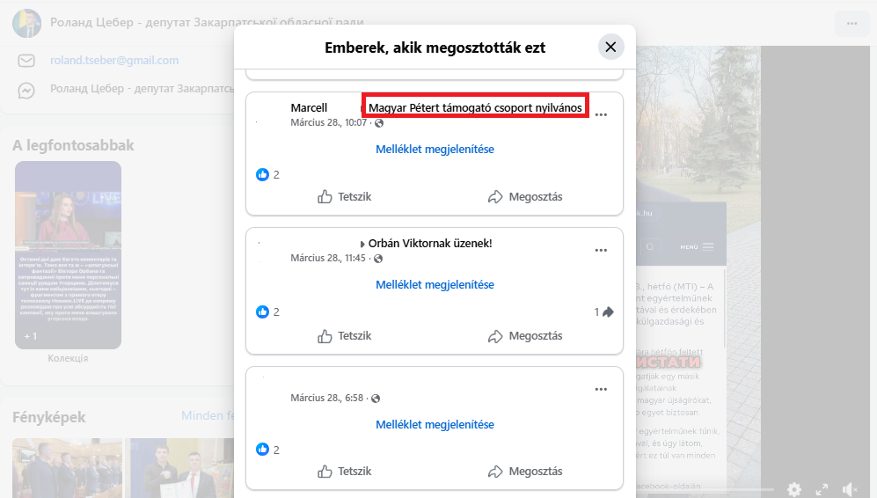
Task: Open page options menu at top right
Action: tap(851, 23)
